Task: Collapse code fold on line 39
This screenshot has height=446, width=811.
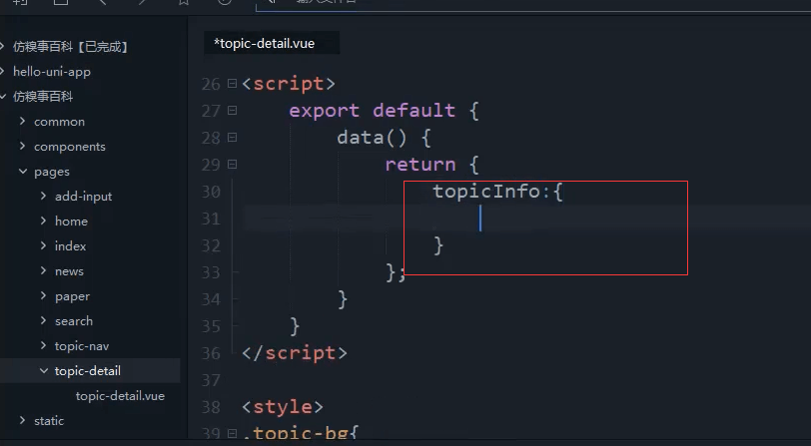Action: tap(233, 433)
